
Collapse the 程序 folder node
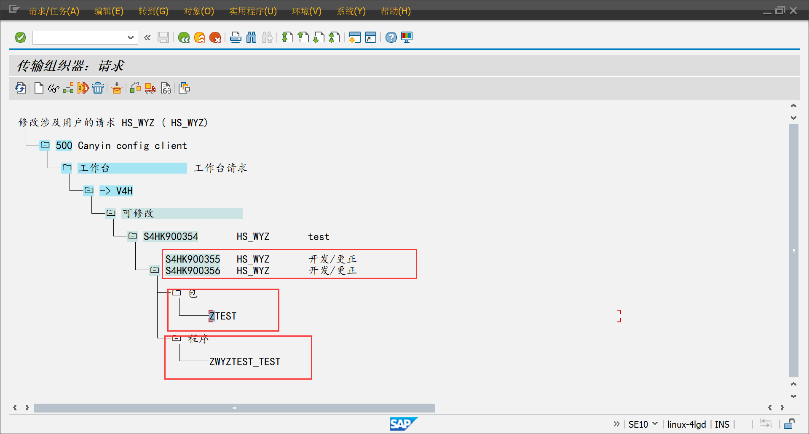point(177,338)
